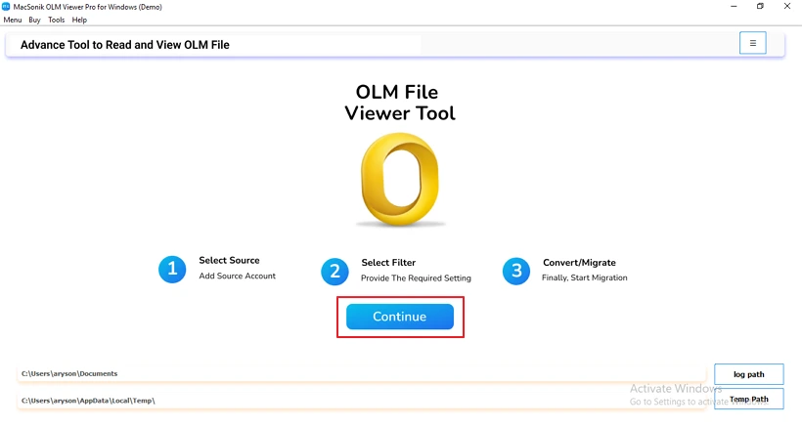
Task: Click the step 2 circle icon
Action: [334, 272]
